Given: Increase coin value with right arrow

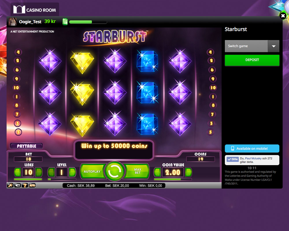Looking at the screenshot, I should tap(188, 172).
